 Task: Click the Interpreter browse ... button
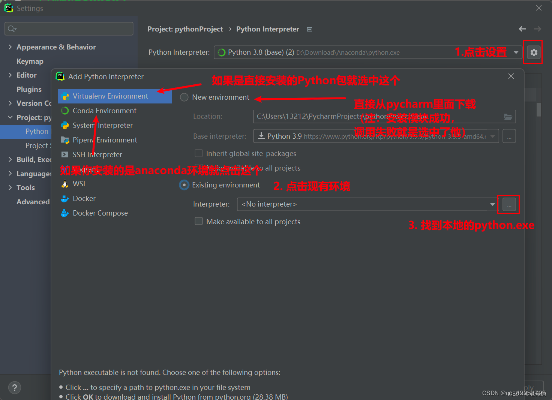point(509,205)
